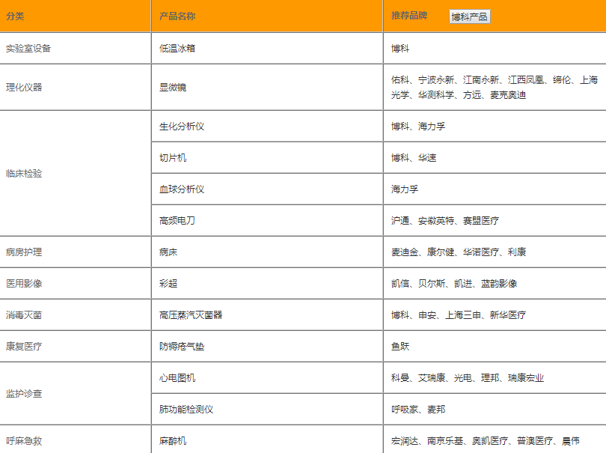Click the brand cell 博科、海力孚
The height and width of the screenshot is (453, 606).
pyautogui.click(x=495, y=126)
